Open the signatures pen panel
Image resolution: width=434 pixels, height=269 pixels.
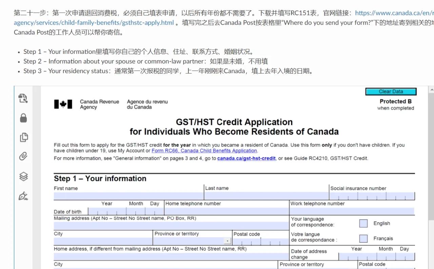point(23,196)
